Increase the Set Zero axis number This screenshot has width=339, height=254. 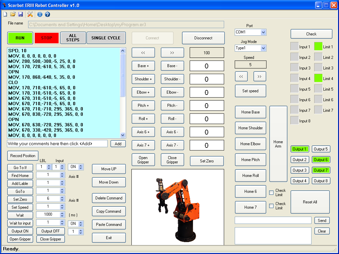click(62, 197)
